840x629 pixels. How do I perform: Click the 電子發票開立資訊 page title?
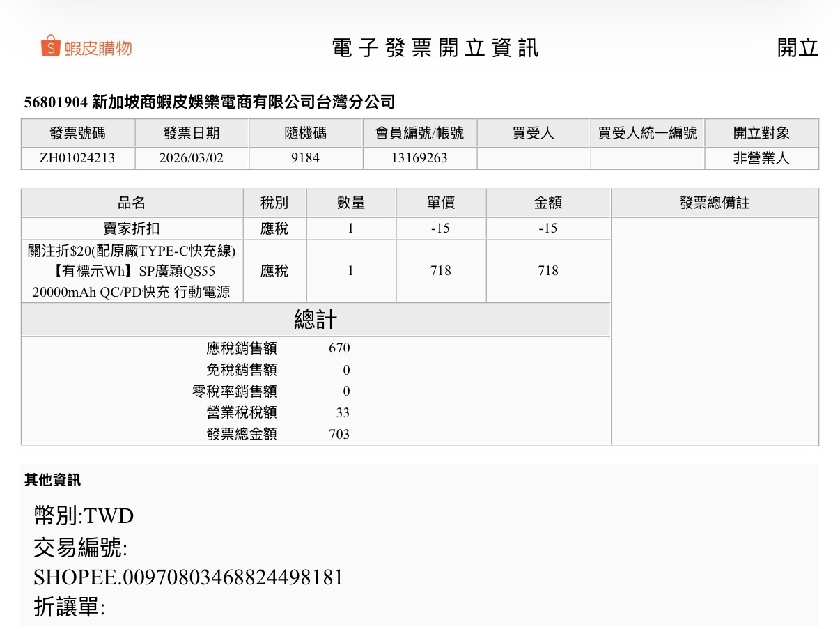pyautogui.click(x=435, y=47)
